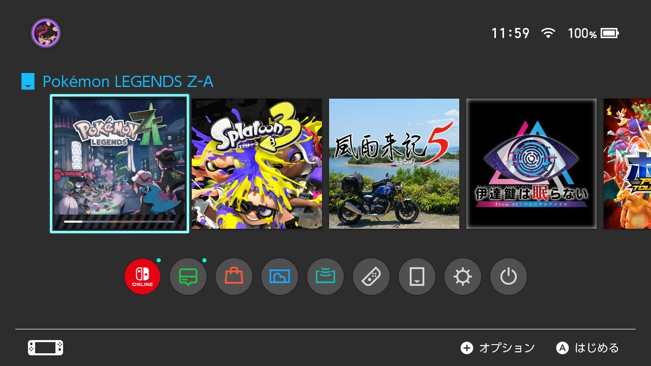Open the News speech bubble icon
651x366 pixels.
click(188, 277)
